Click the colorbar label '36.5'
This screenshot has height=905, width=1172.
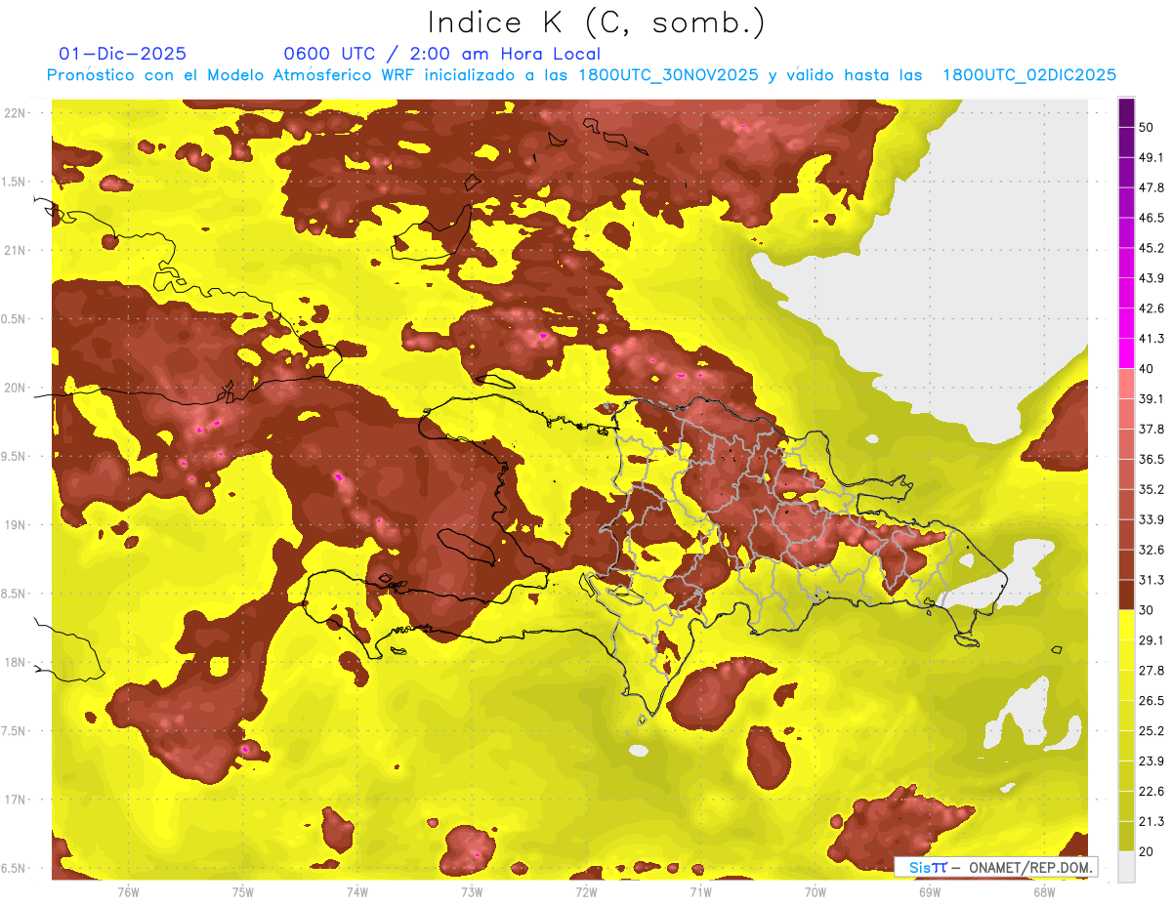point(1151,459)
